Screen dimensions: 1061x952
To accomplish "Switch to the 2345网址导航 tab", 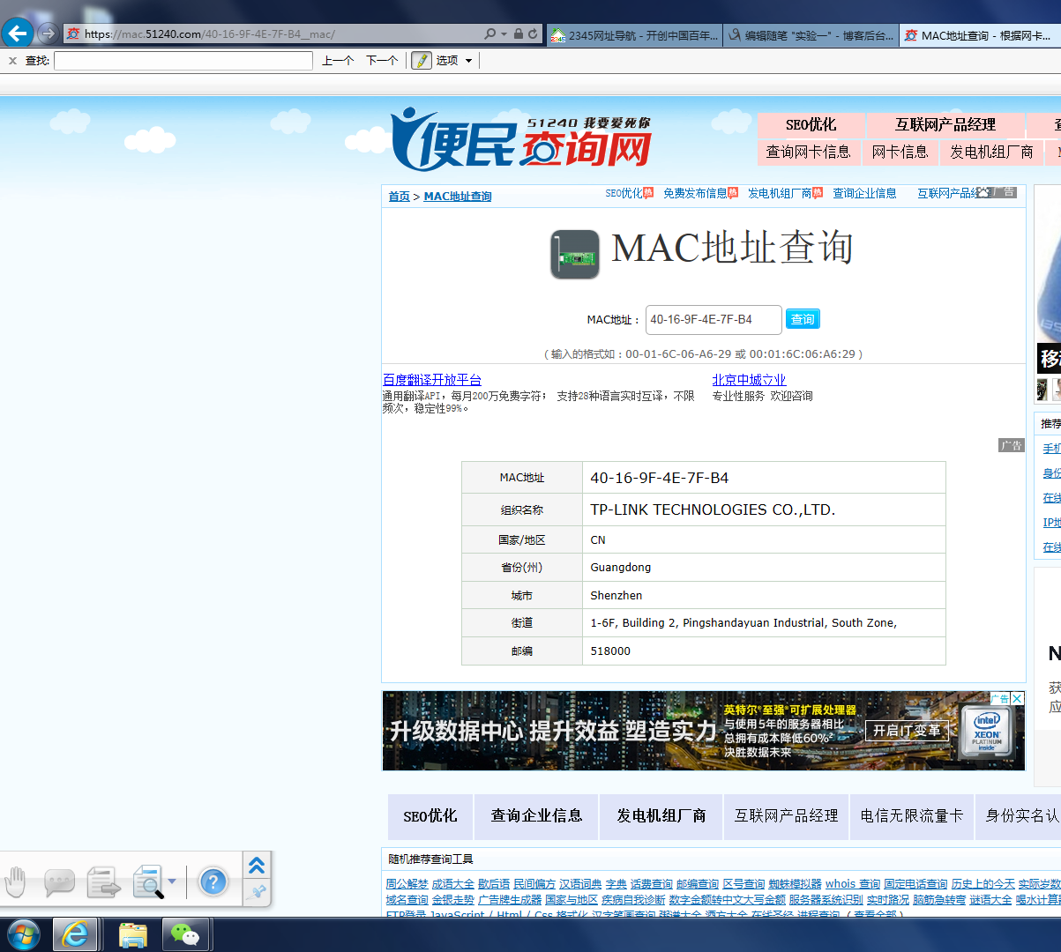I will pyautogui.click(x=634, y=35).
